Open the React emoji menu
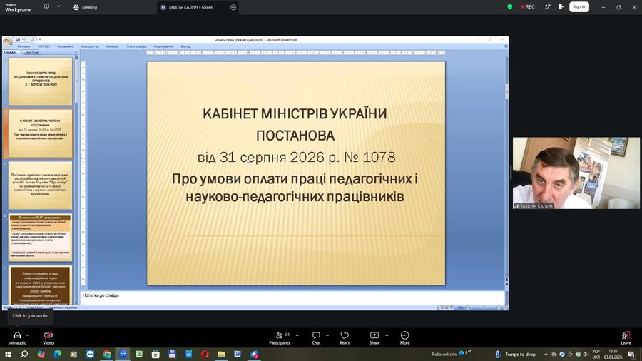Screen dimensions: 642x361 tap(345, 338)
